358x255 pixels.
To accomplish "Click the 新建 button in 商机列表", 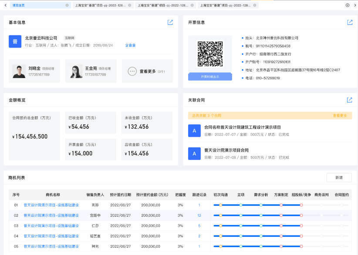I will pos(339,177).
